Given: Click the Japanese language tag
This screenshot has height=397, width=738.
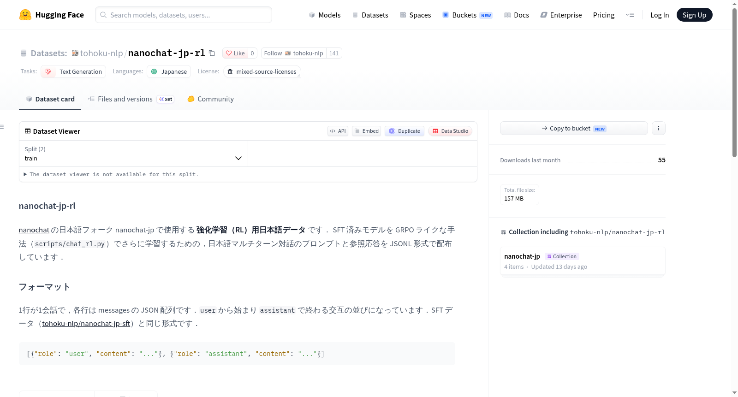Looking at the screenshot, I should (x=169, y=71).
